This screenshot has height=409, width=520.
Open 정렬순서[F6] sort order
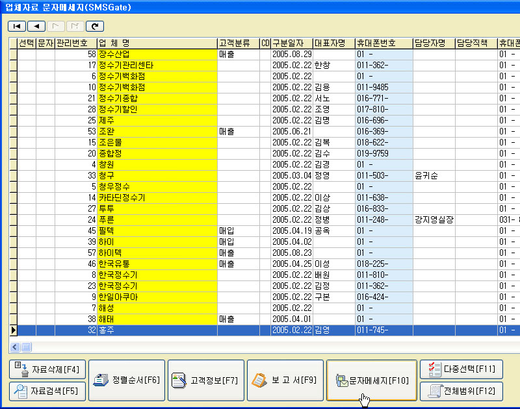(127, 380)
